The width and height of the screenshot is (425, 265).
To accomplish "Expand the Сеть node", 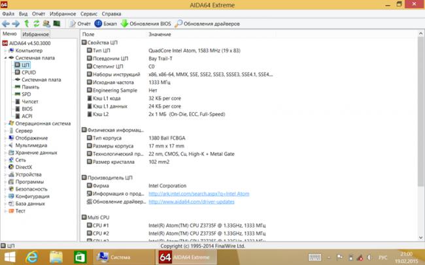I will pyautogui.click(x=5, y=160).
